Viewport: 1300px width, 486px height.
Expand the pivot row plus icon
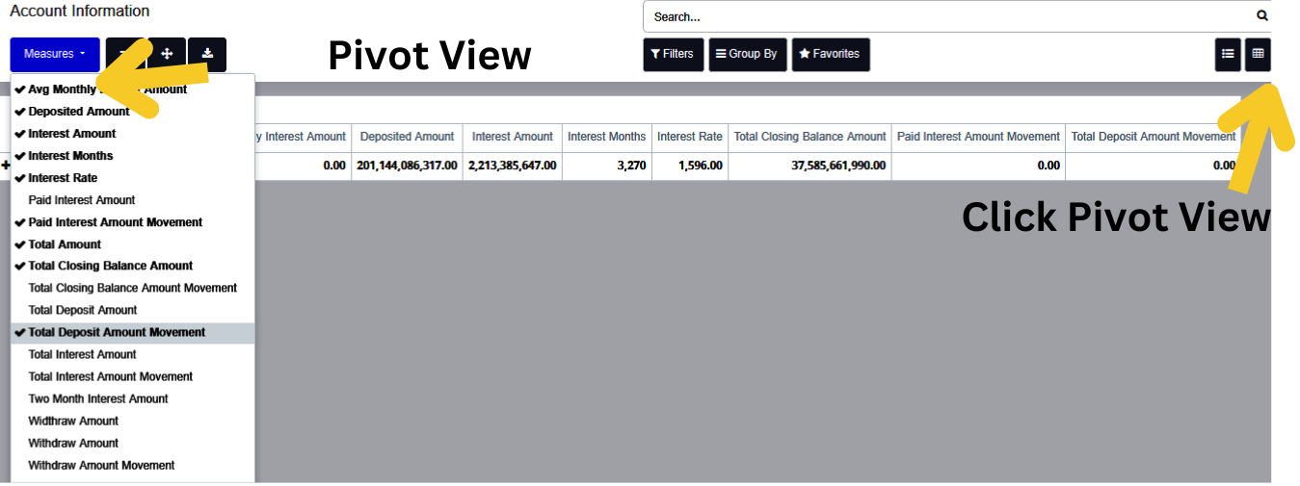(x=6, y=166)
